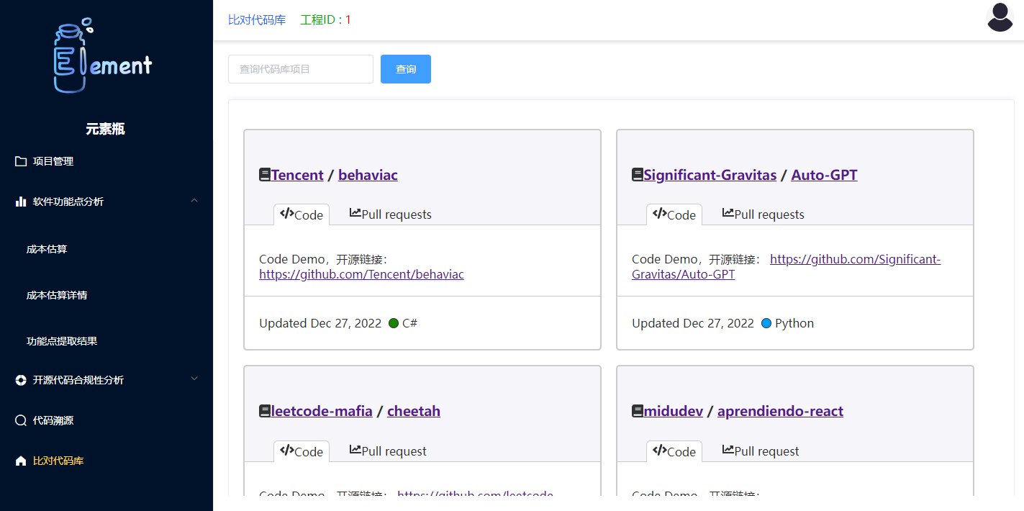Click the folder icon beside 项目管理
This screenshot has height=511, width=1024.
(x=21, y=161)
